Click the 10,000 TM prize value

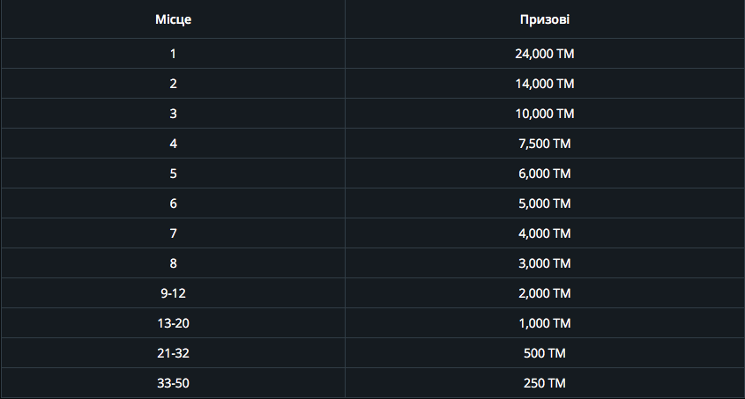point(545,114)
